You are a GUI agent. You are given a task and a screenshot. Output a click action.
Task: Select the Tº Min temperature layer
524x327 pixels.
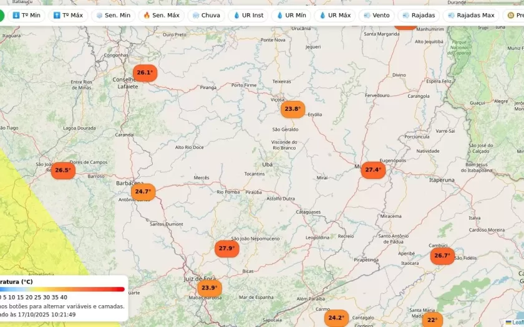[26, 15]
